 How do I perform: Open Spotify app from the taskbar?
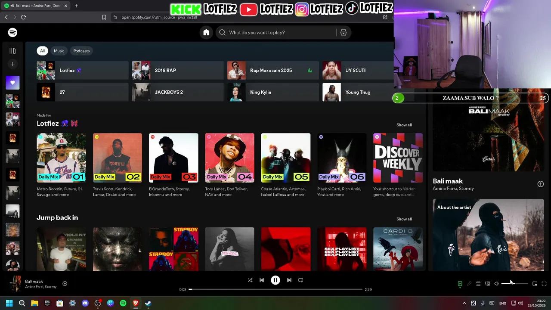pyautogui.click(x=123, y=303)
